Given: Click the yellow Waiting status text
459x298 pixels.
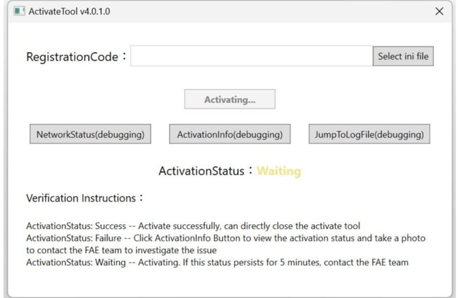Looking at the screenshot, I should coord(279,171).
